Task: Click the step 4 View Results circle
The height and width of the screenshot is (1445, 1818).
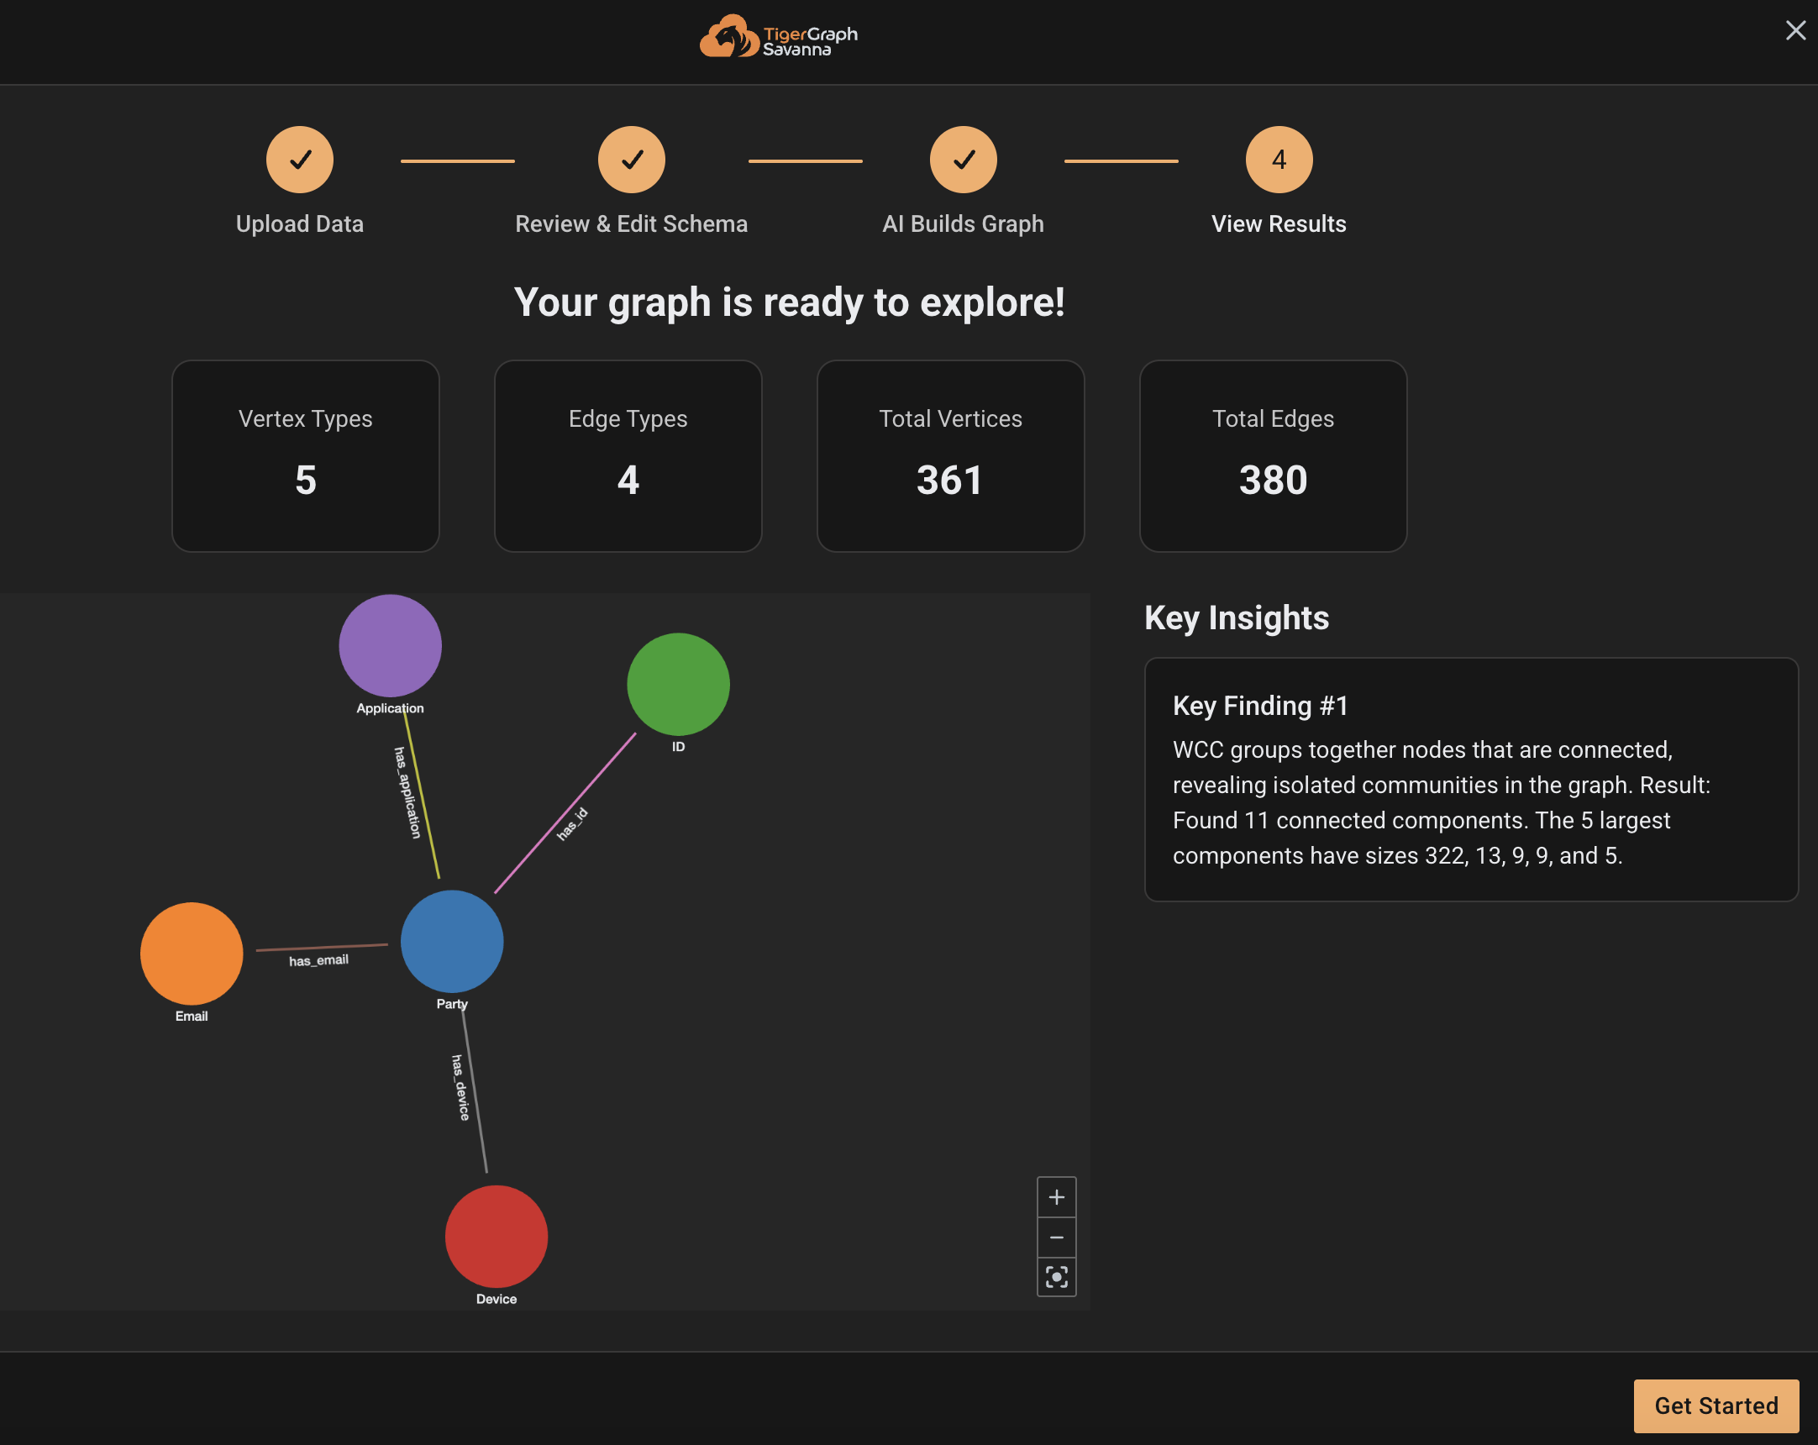Action: click(x=1279, y=160)
